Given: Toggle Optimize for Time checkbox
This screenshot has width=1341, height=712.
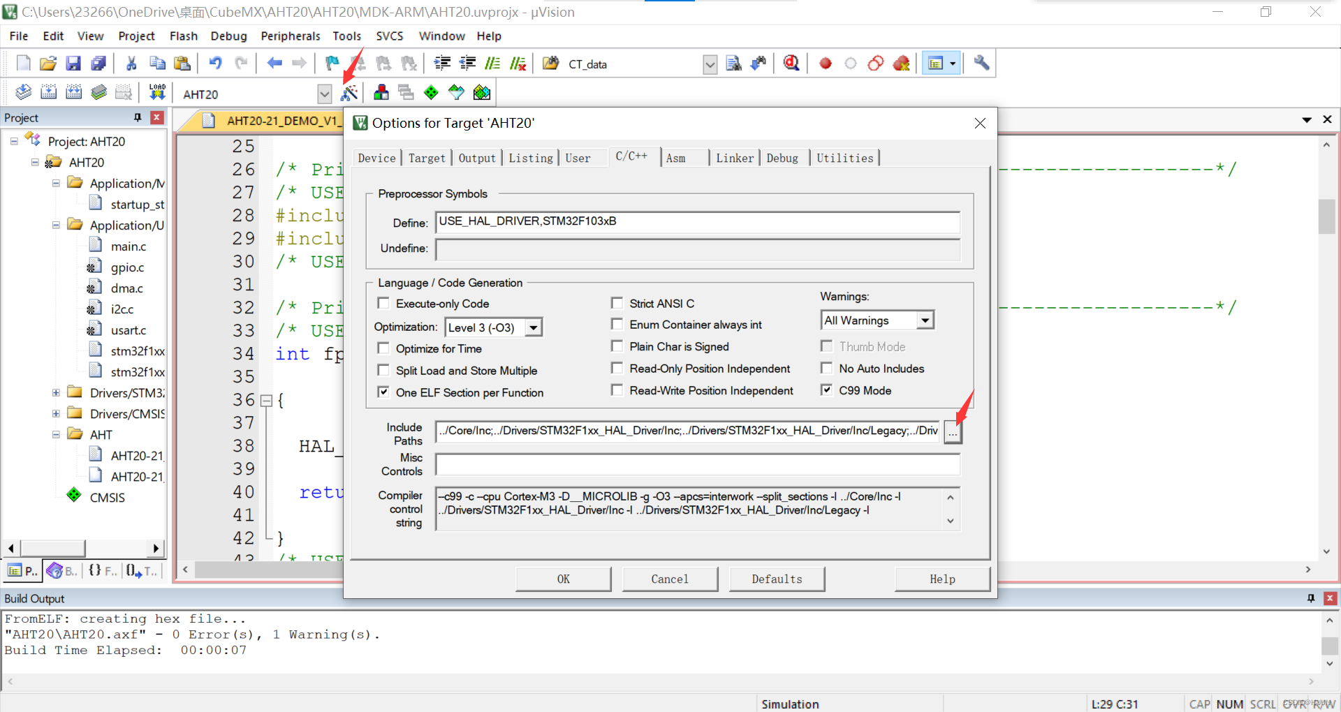Looking at the screenshot, I should pyautogui.click(x=383, y=348).
